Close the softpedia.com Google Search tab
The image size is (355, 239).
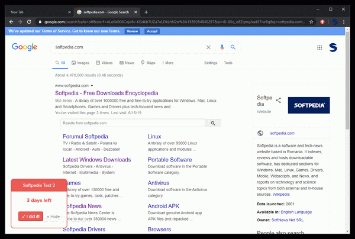(135, 12)
